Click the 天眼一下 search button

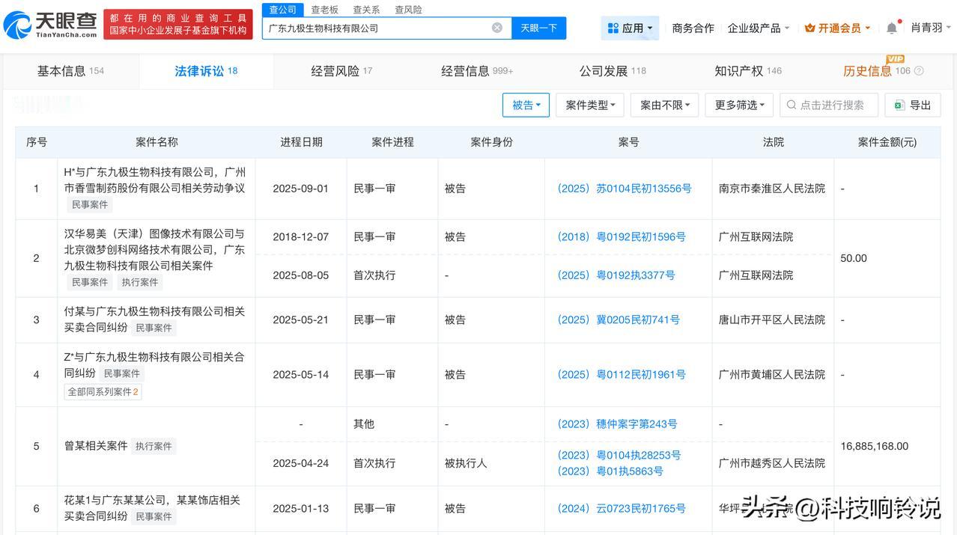pos(538,27)
